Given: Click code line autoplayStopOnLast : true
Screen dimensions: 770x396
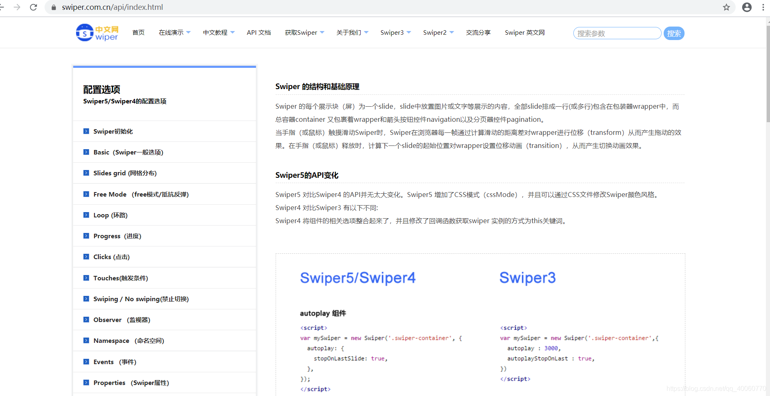Looking at the screenshot, I should [551, 358].
